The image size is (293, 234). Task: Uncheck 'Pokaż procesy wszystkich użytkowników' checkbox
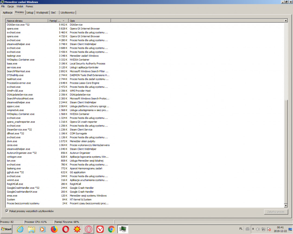click(x=7, y=211)
